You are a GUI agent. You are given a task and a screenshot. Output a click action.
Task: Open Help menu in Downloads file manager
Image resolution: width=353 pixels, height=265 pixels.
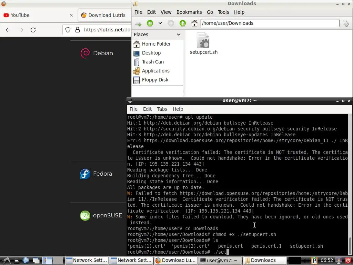(239, 12)
